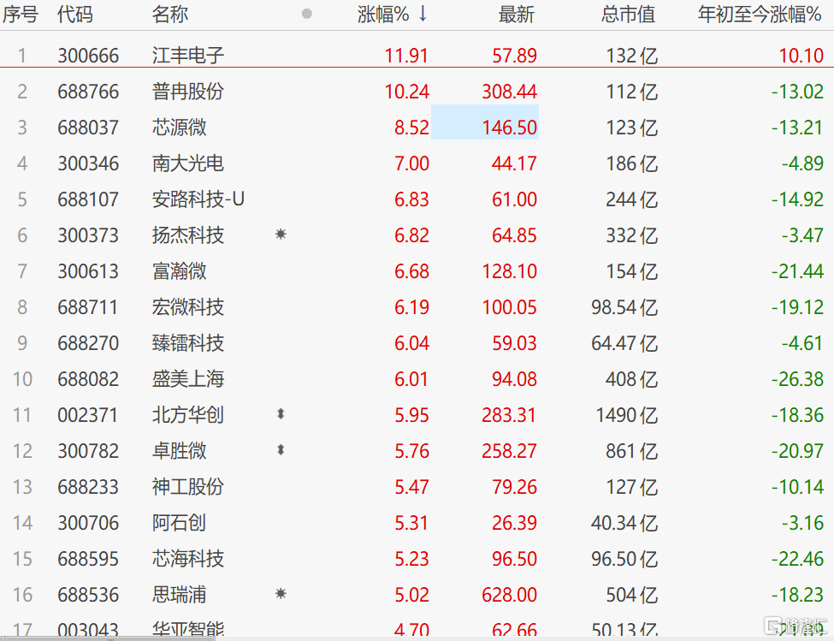The image size is (834, 641).
Task: Click the 7.00 gain percentage cell
Action: [x=411, y=163]
